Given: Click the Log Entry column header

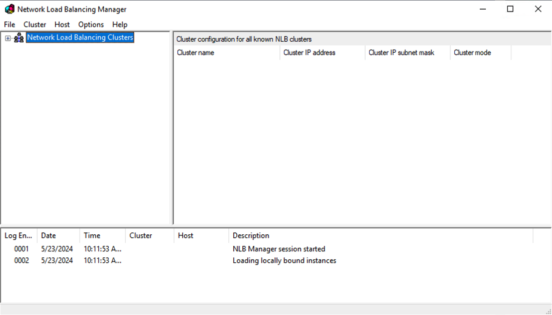Looking at the screenshot, I should click(x=19, y=235).
